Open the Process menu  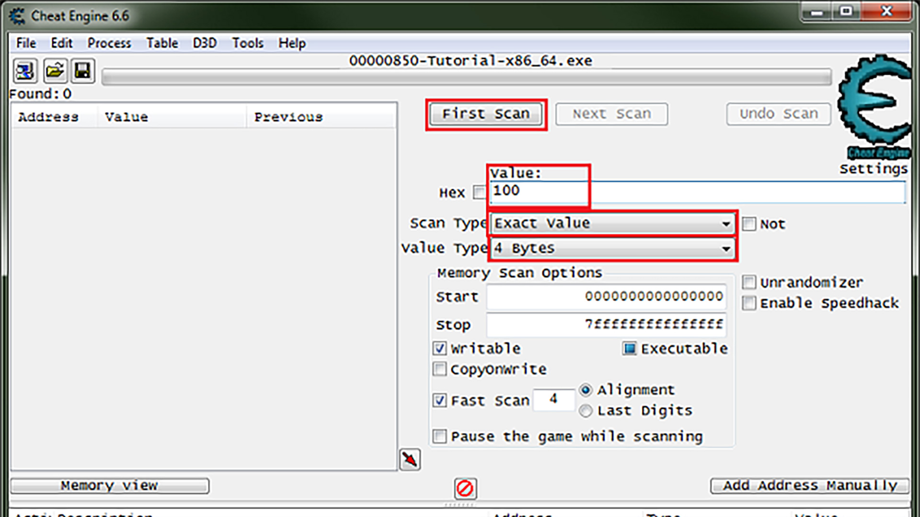click(x=109, y=43)
